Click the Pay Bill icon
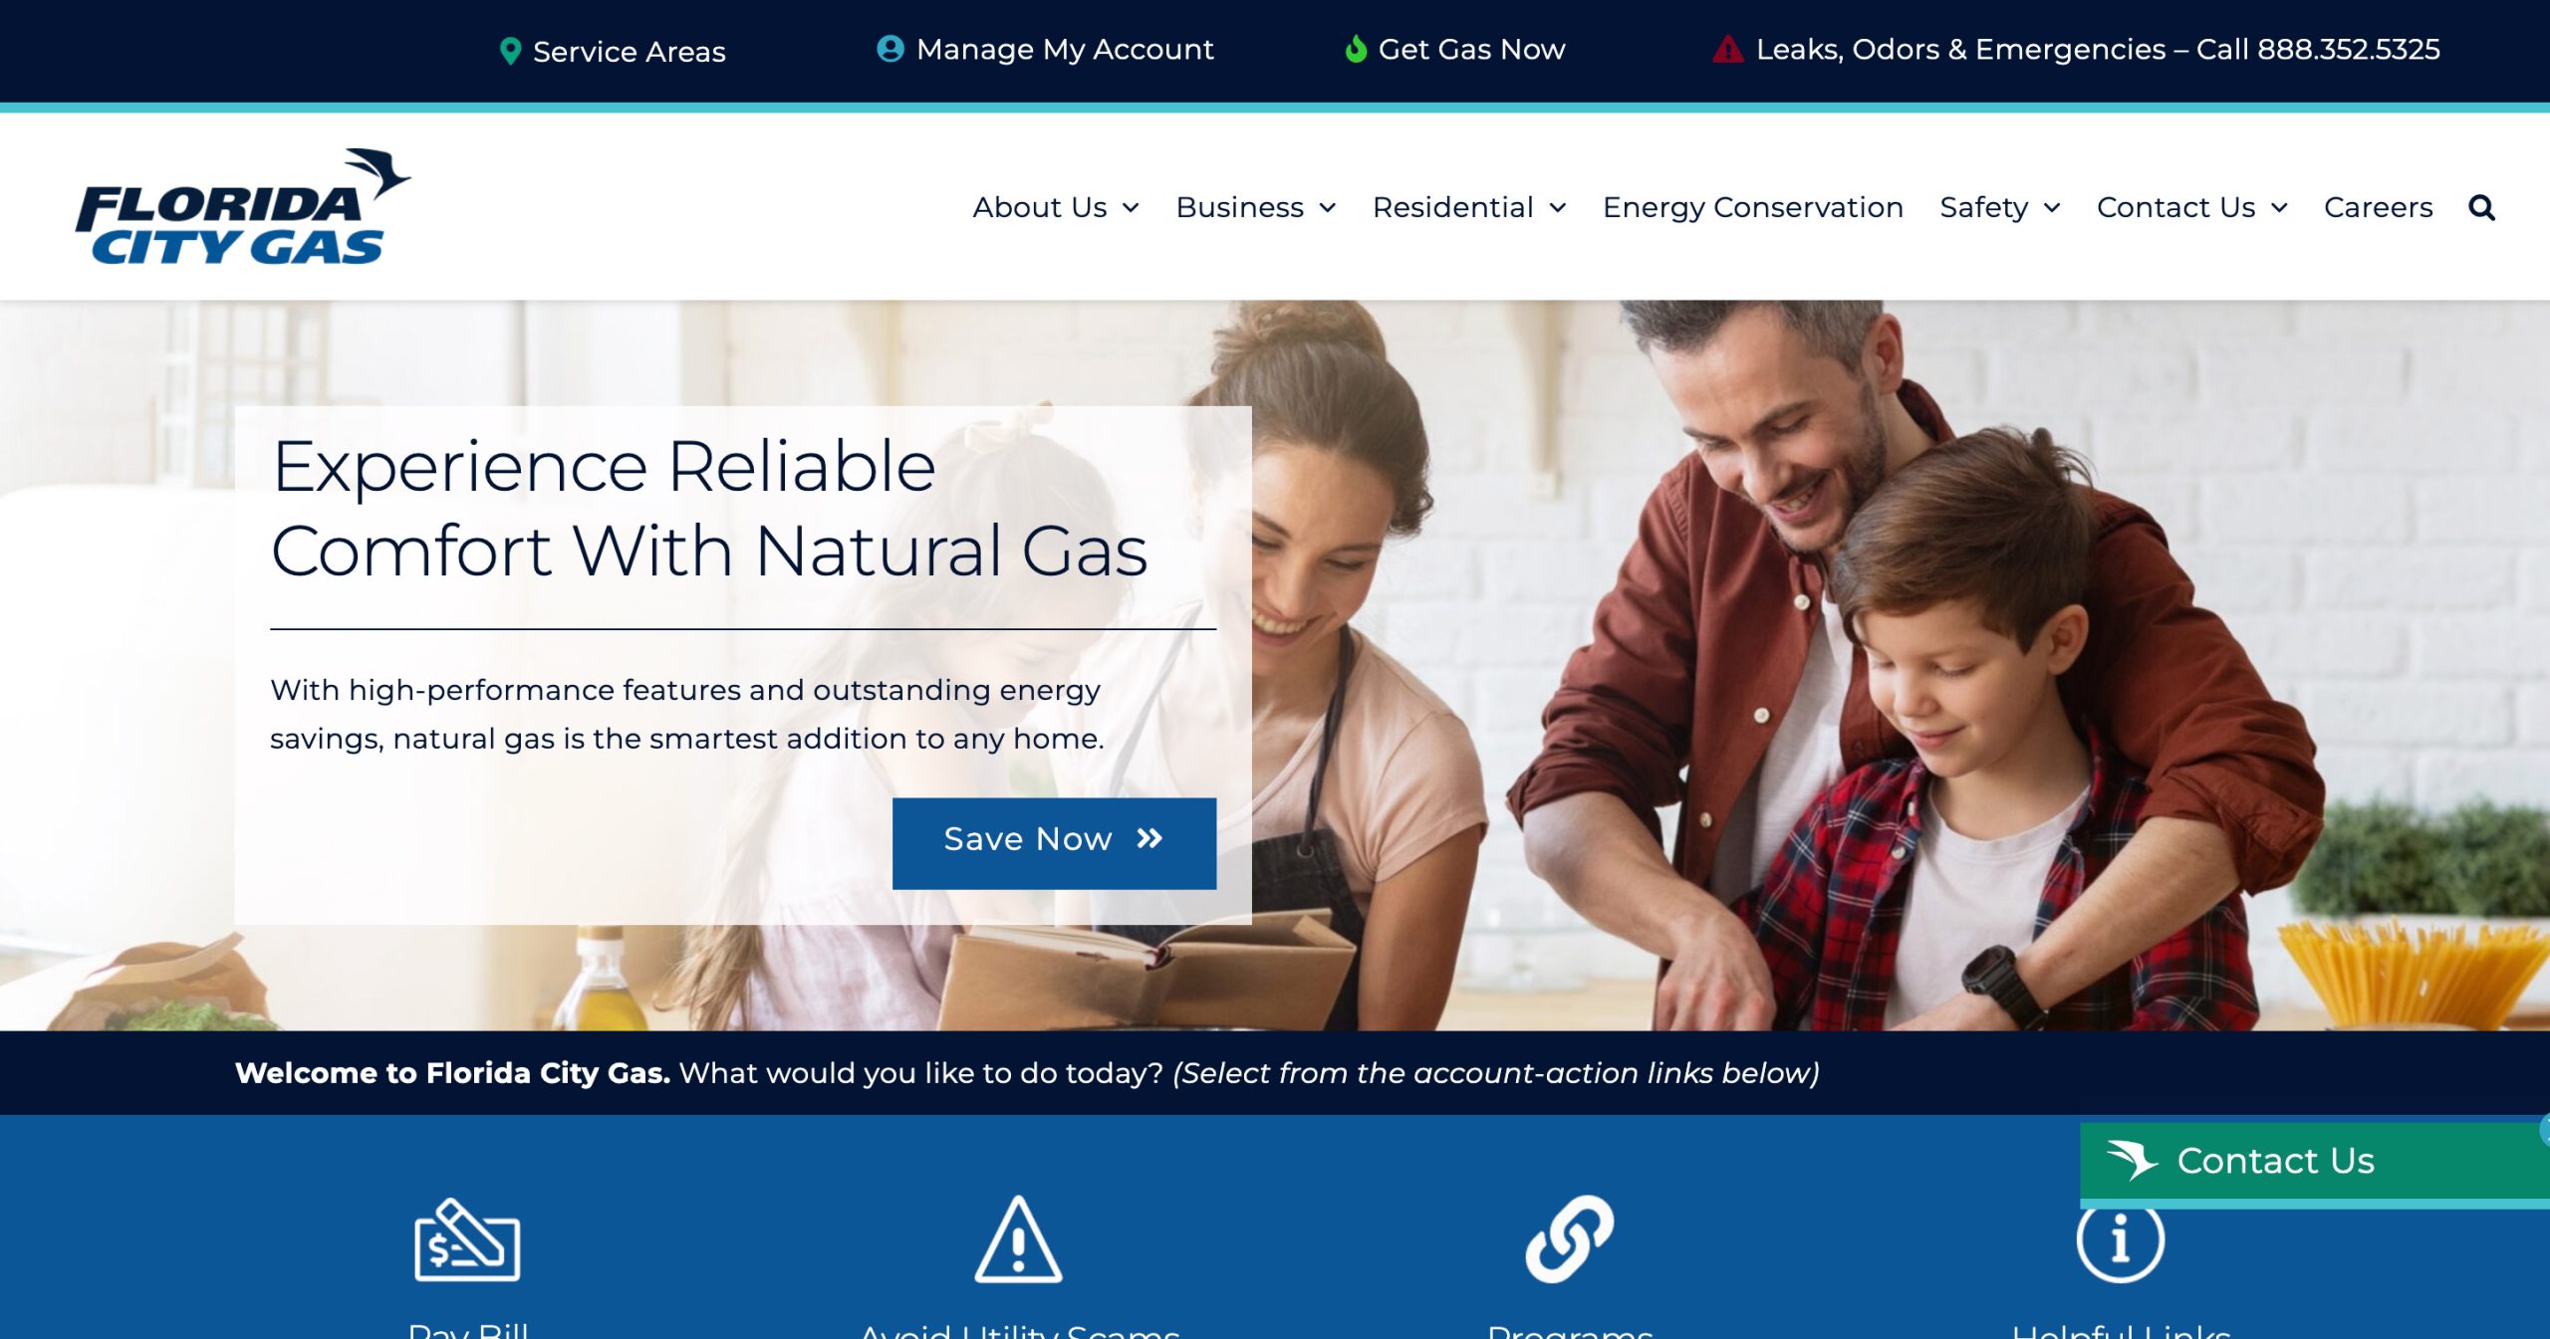Image resolution: width=2550 pixels, height=1339 pixels. pos(467,1239)
